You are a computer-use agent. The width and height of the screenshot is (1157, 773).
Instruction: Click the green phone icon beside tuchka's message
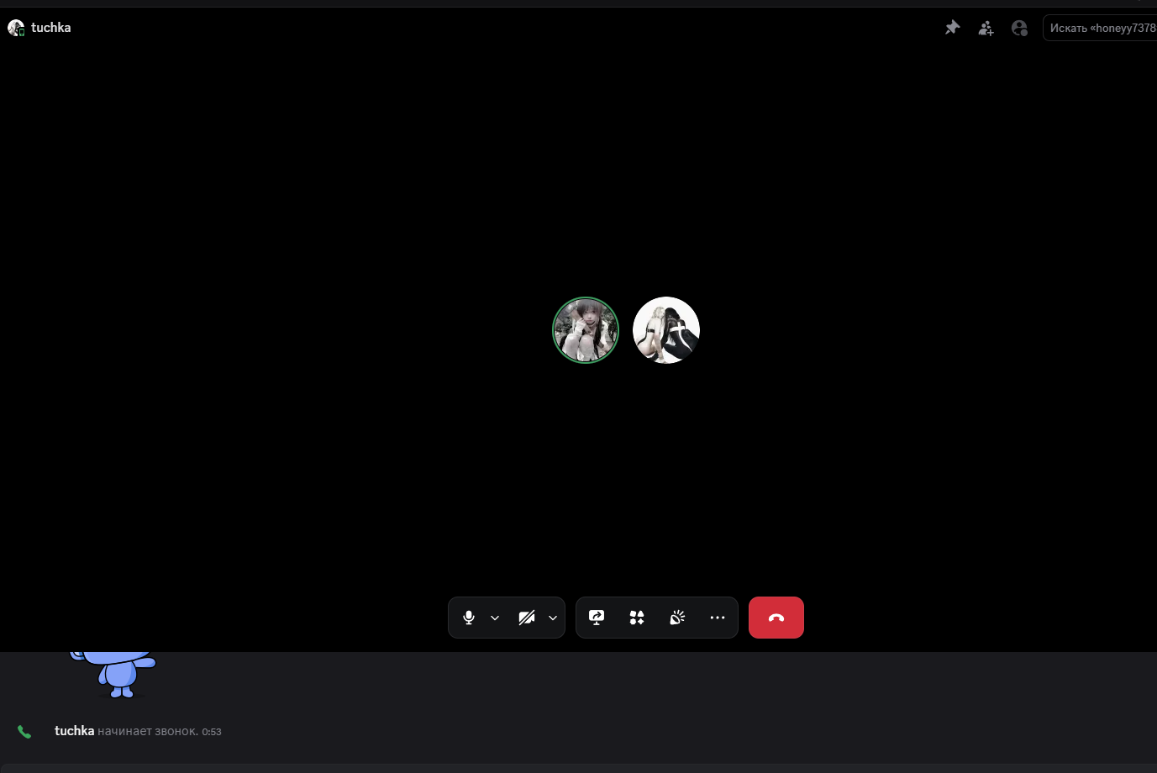[24, 731]
